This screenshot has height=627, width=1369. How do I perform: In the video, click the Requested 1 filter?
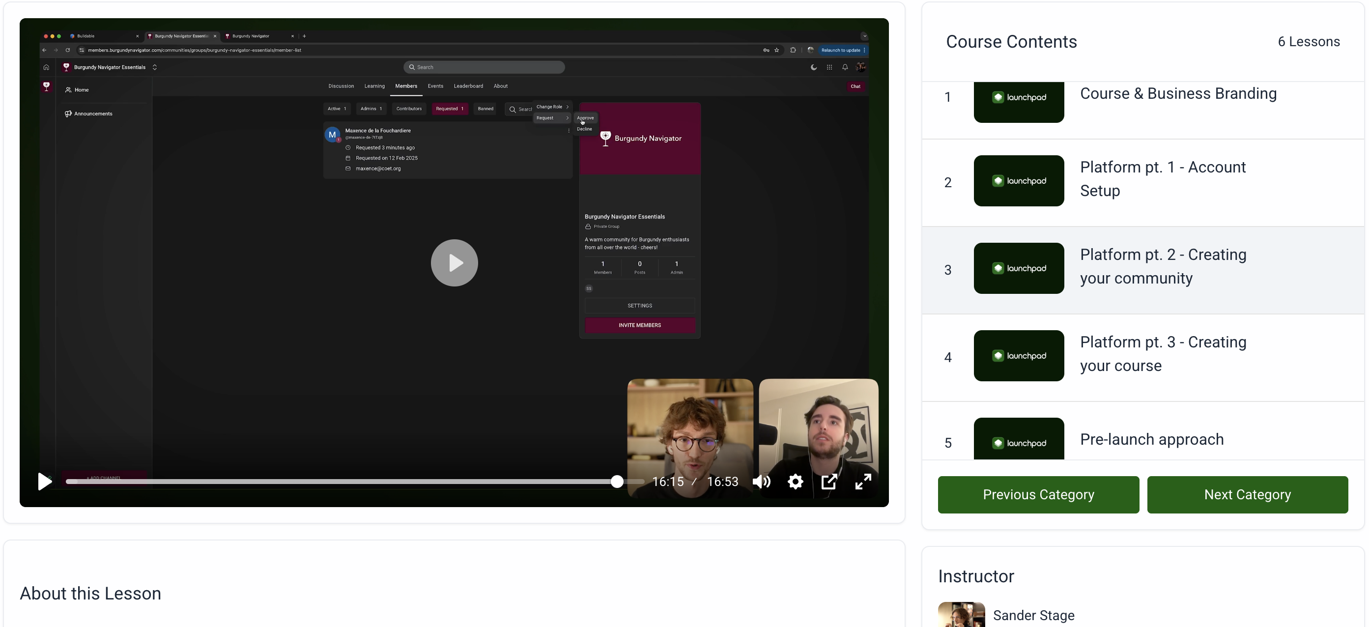(450, 109)
